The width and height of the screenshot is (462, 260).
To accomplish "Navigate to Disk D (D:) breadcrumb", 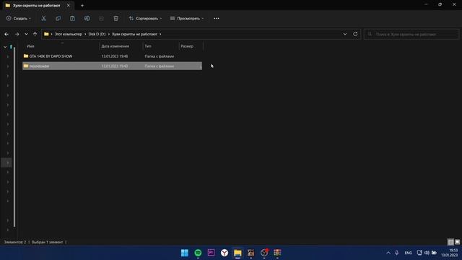I will pyautogui.click(x=97, y=34).
